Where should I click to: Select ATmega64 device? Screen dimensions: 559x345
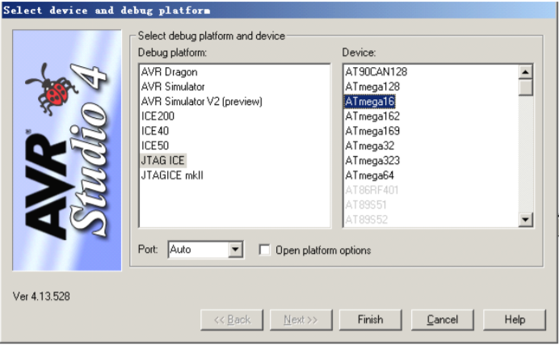coord(370,175)
